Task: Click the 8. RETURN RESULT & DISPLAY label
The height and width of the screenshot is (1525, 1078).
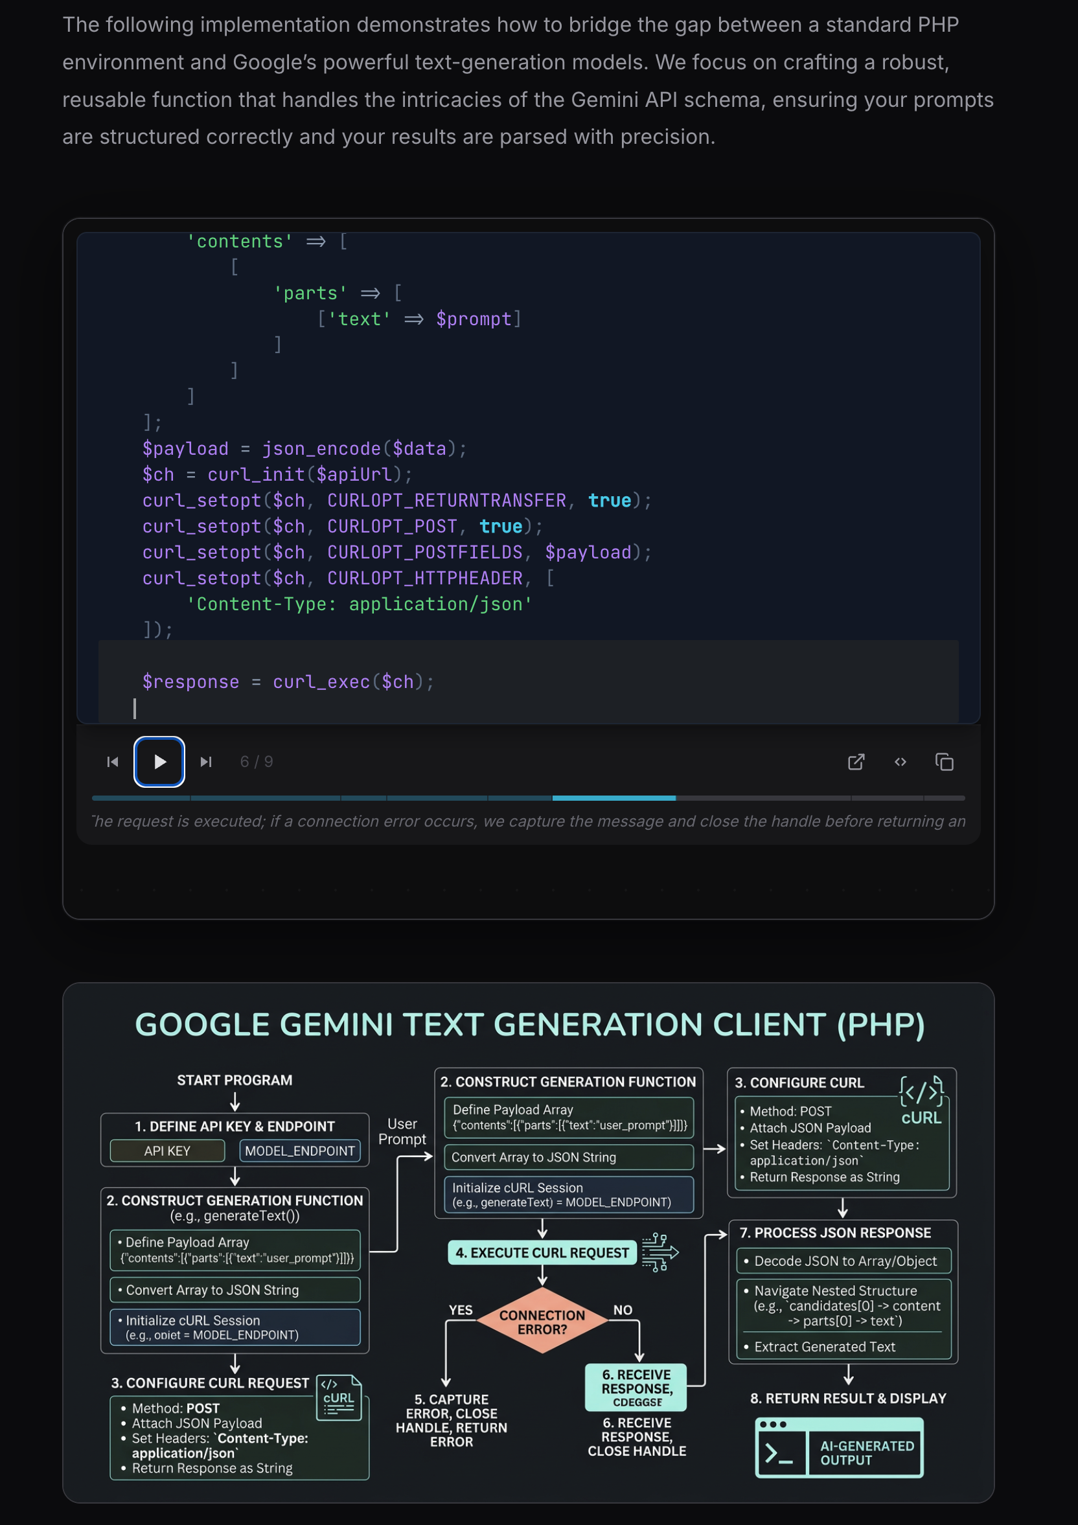Action: tap(848, 1398)
